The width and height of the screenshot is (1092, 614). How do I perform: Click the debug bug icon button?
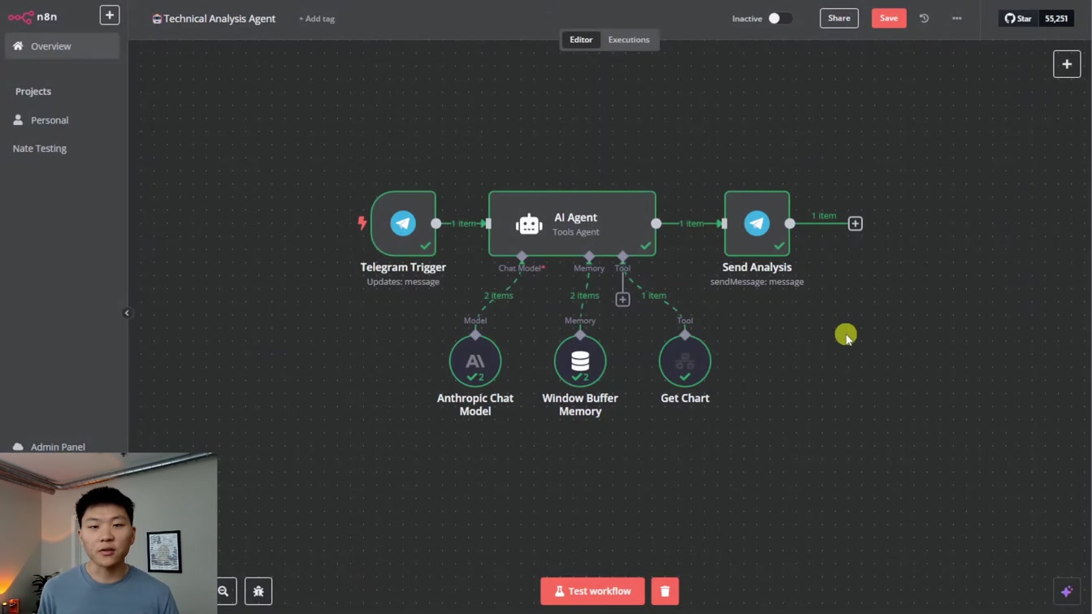tap(258, 591)
